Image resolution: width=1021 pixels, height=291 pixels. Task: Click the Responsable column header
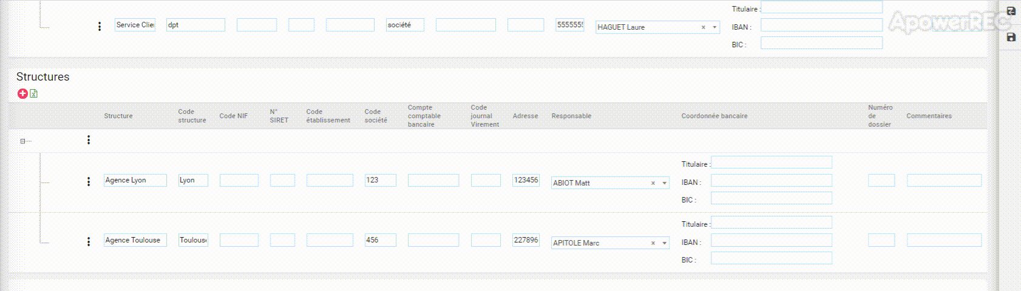click(x=571, y=116)
